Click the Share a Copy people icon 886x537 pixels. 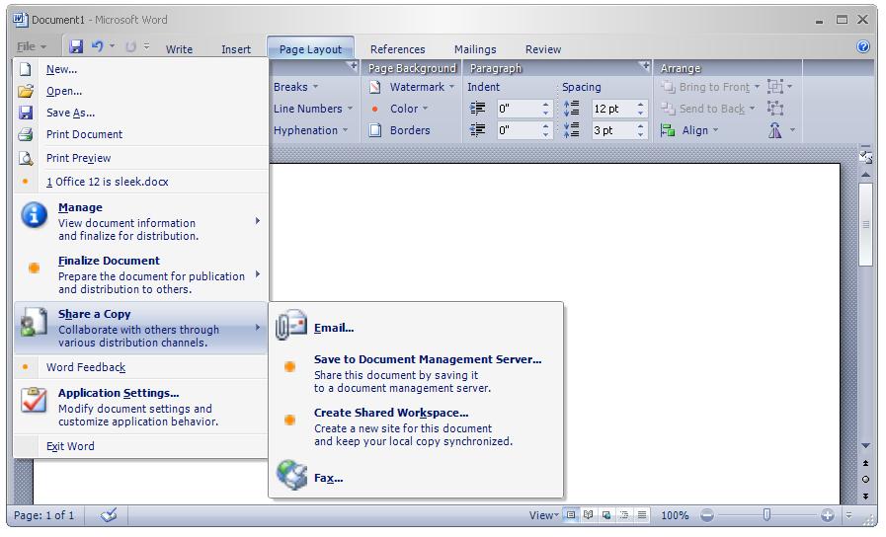click(34, 322)
